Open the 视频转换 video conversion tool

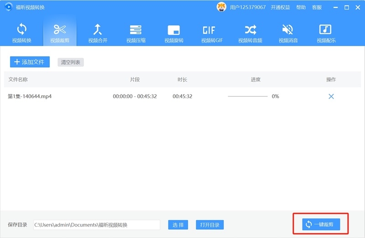click(x=21, y=33)
